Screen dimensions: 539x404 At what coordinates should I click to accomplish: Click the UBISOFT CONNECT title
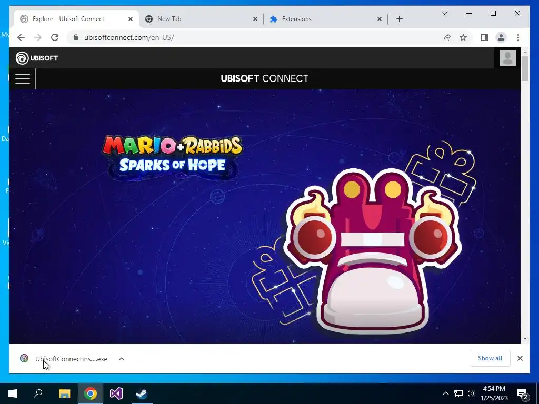click(265, 79)
